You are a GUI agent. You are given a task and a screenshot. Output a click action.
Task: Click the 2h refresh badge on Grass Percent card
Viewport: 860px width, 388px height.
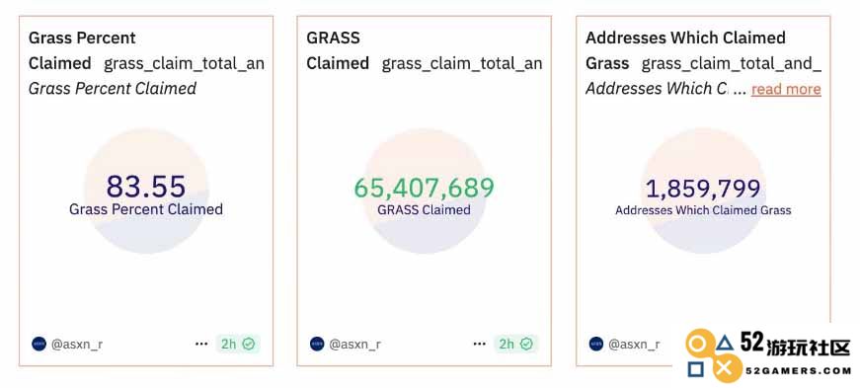coord(238,345)
